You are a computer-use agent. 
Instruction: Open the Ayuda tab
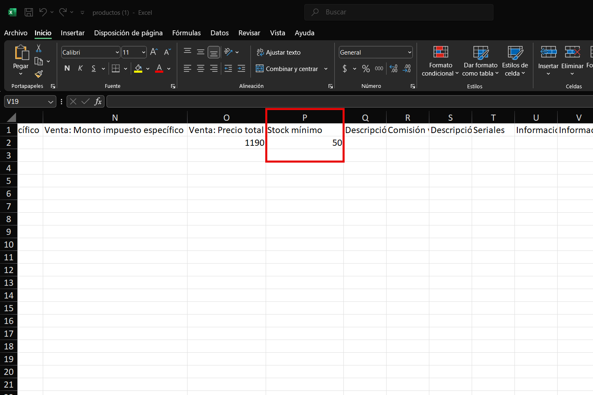(304, 33)
